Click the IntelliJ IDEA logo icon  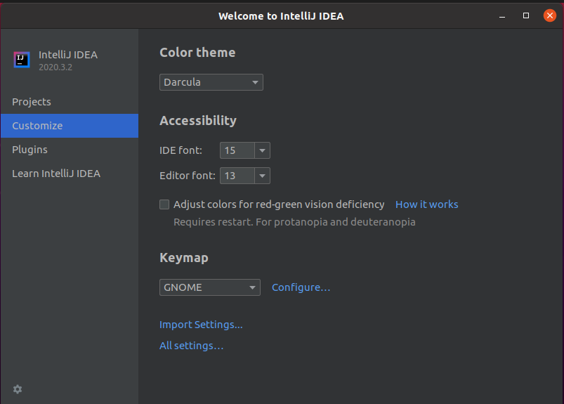[x=22, y=59]
